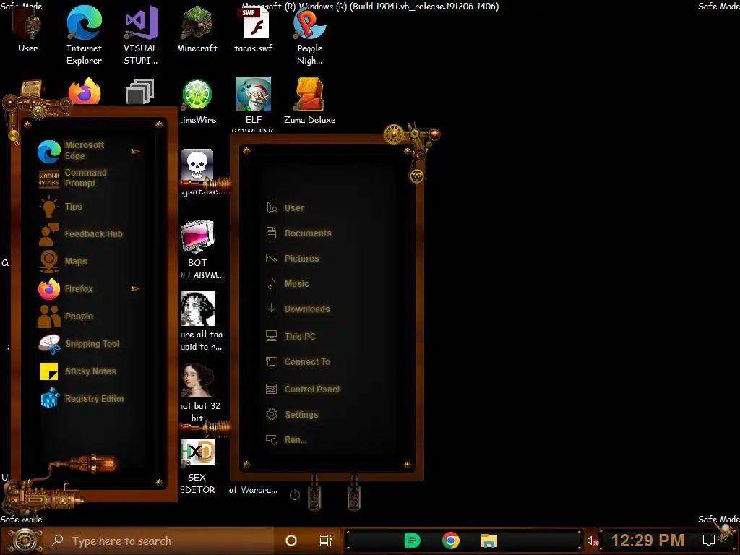740x555 pixels.
Task: Click Run... in the Start menu
Action: [286, 440]
